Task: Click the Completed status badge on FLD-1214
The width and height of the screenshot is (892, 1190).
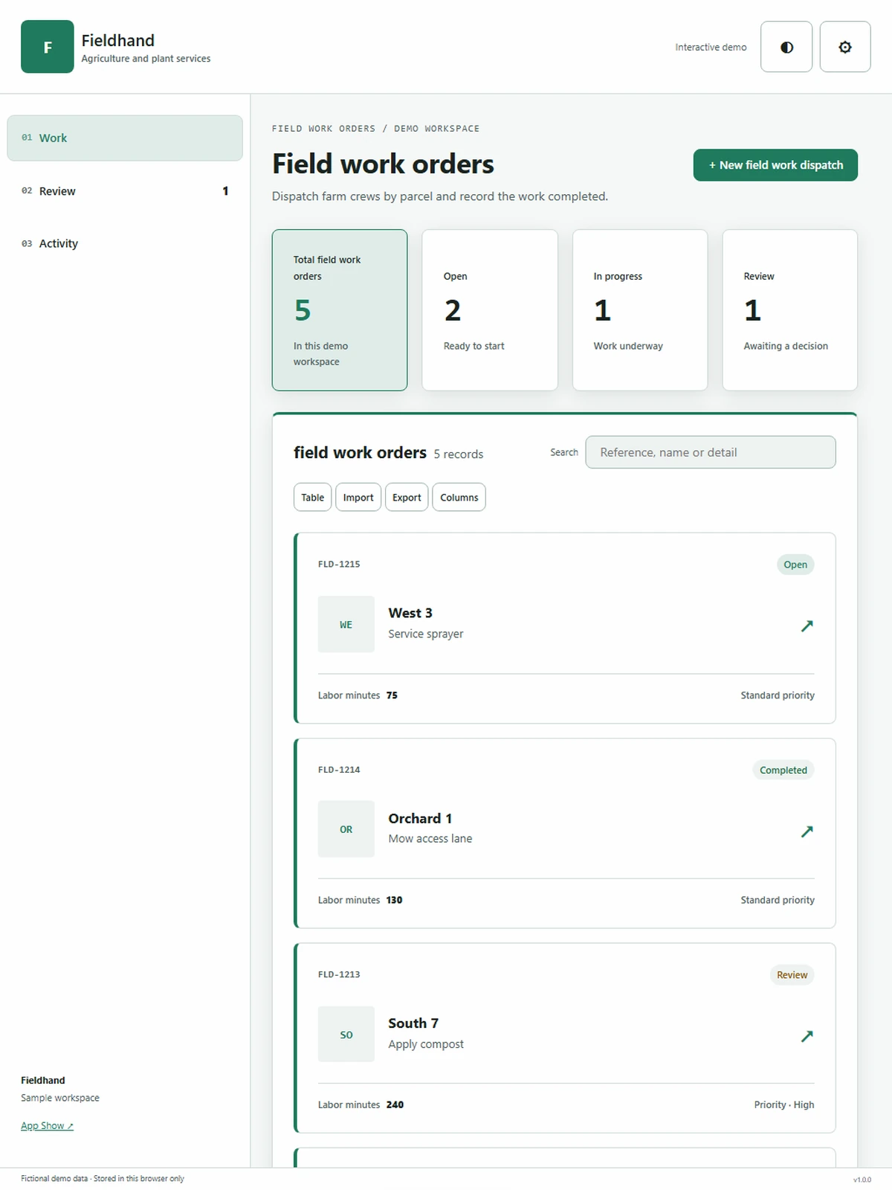Action: tap(783, 770)
